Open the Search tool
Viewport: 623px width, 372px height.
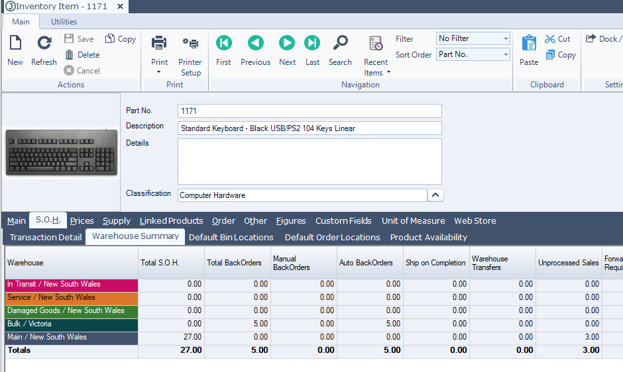[x=340, y=50]
